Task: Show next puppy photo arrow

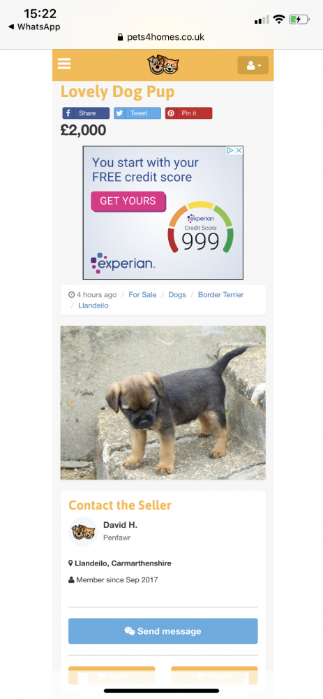Action: 255,403
